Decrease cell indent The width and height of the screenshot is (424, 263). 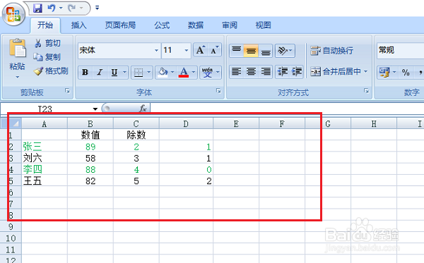283,72
